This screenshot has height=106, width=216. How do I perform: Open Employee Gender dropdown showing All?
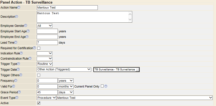44,26
